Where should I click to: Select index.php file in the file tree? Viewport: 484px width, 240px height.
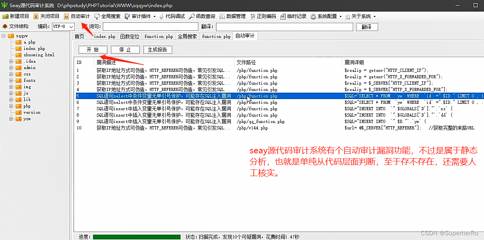34,48
